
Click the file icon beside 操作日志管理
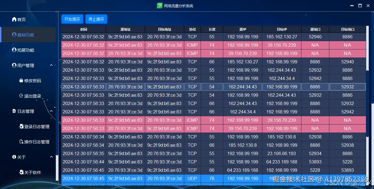pyautogui.click(x=21, y=142)
